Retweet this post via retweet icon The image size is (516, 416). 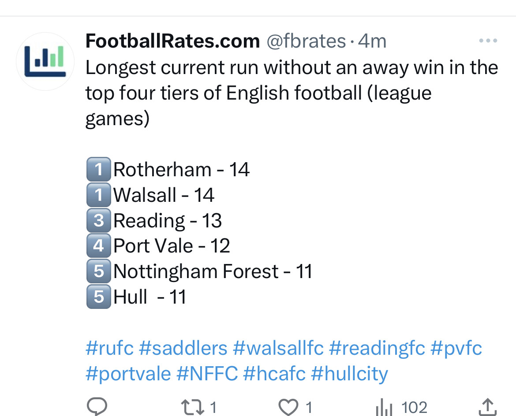[193, 407]
